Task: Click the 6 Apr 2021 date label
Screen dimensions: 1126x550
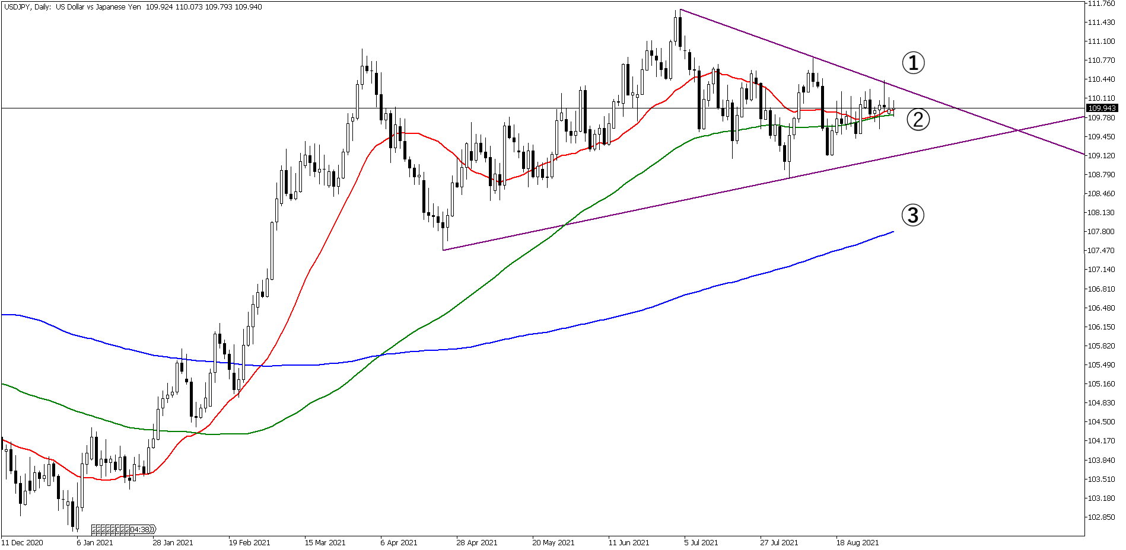Action: pos(399,542)
